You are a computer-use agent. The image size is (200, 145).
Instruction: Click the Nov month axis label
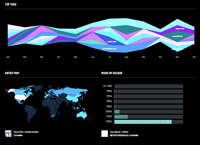click(177, 57)
